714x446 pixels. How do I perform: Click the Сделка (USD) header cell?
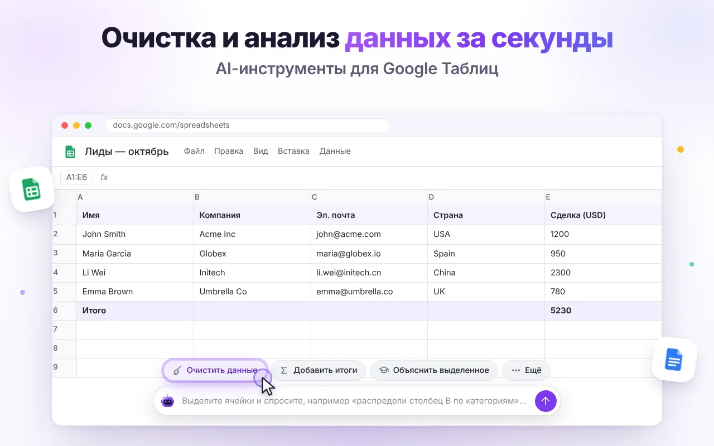(x=603, y=215)
